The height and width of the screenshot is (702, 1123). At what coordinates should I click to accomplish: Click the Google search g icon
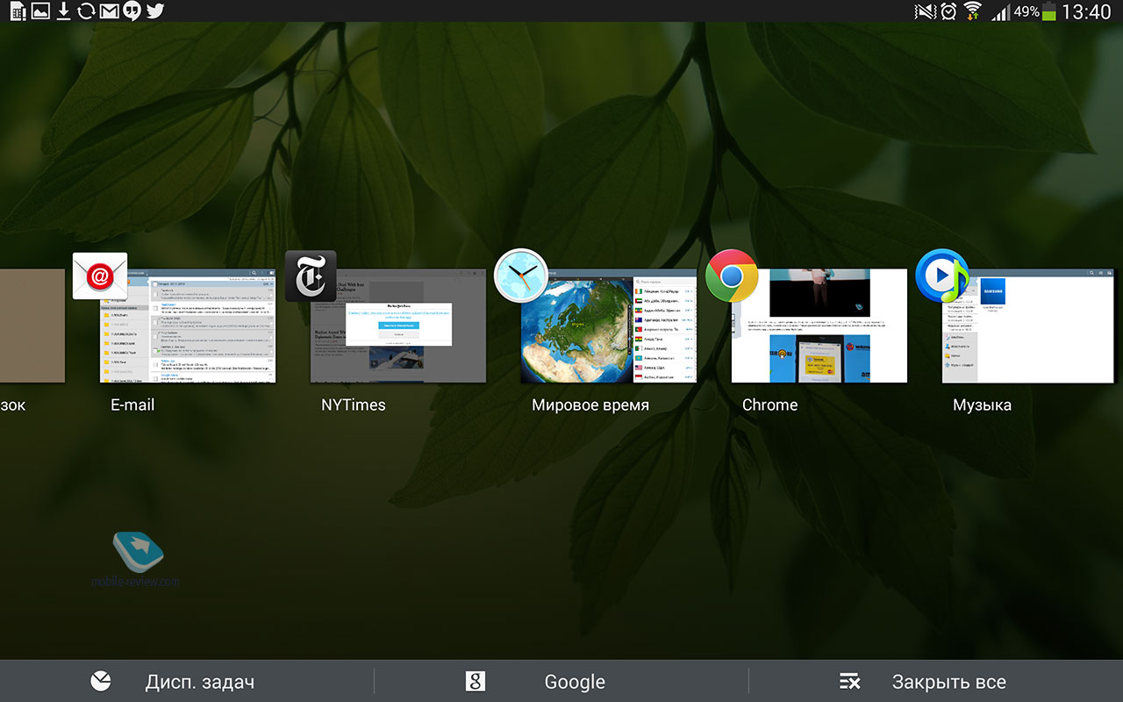click(475, 682)
